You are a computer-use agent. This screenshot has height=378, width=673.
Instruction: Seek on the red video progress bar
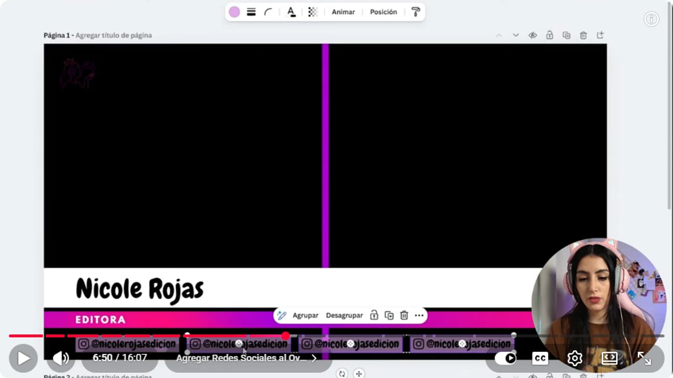[336, 336]
